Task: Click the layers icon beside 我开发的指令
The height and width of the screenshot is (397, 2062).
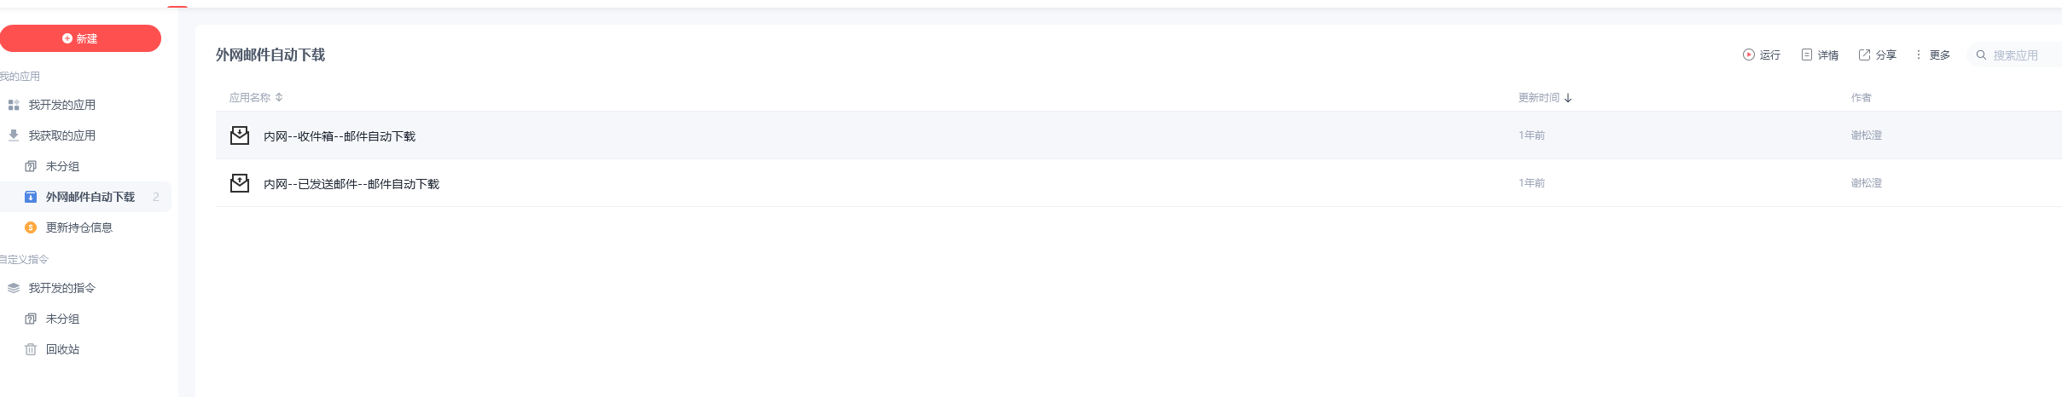Action: 14,288
